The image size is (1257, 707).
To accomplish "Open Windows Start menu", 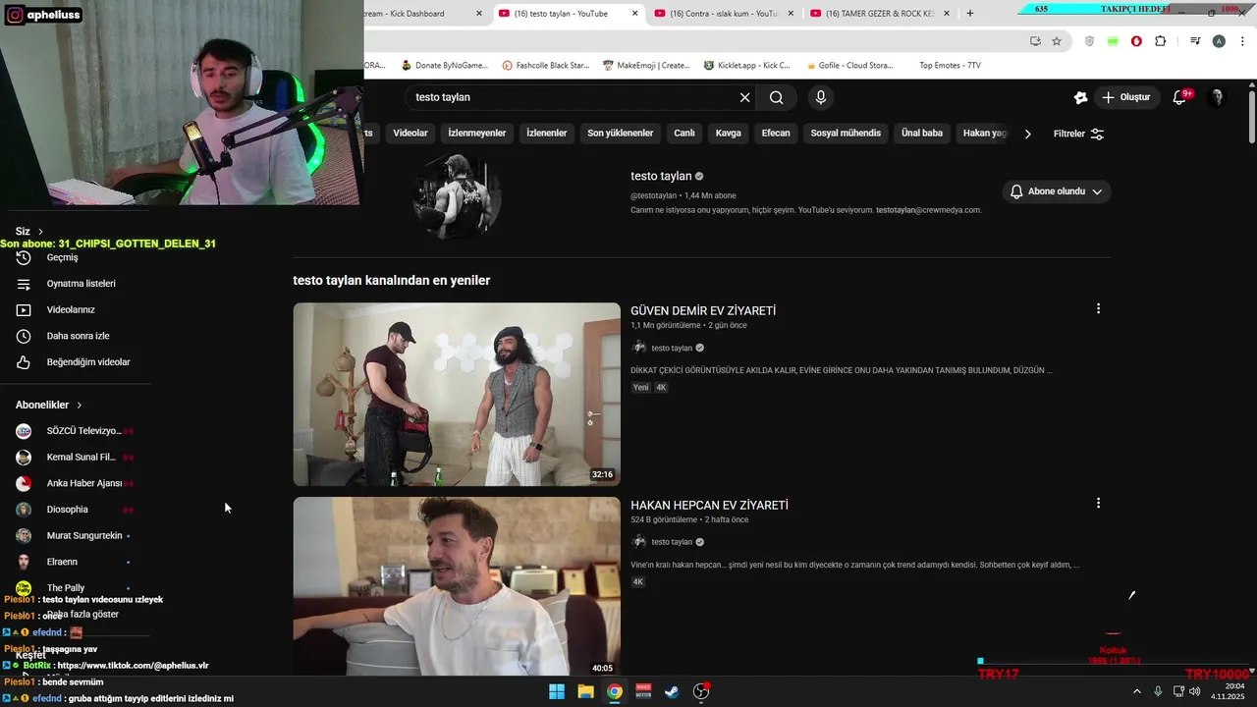I will (x=557, y=691).
